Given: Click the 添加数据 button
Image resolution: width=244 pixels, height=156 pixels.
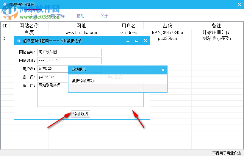Looking at the screenshot, I should tap(81, 114).
